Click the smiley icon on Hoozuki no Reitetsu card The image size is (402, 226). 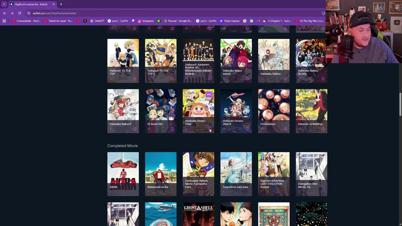[x=323, y=129]
